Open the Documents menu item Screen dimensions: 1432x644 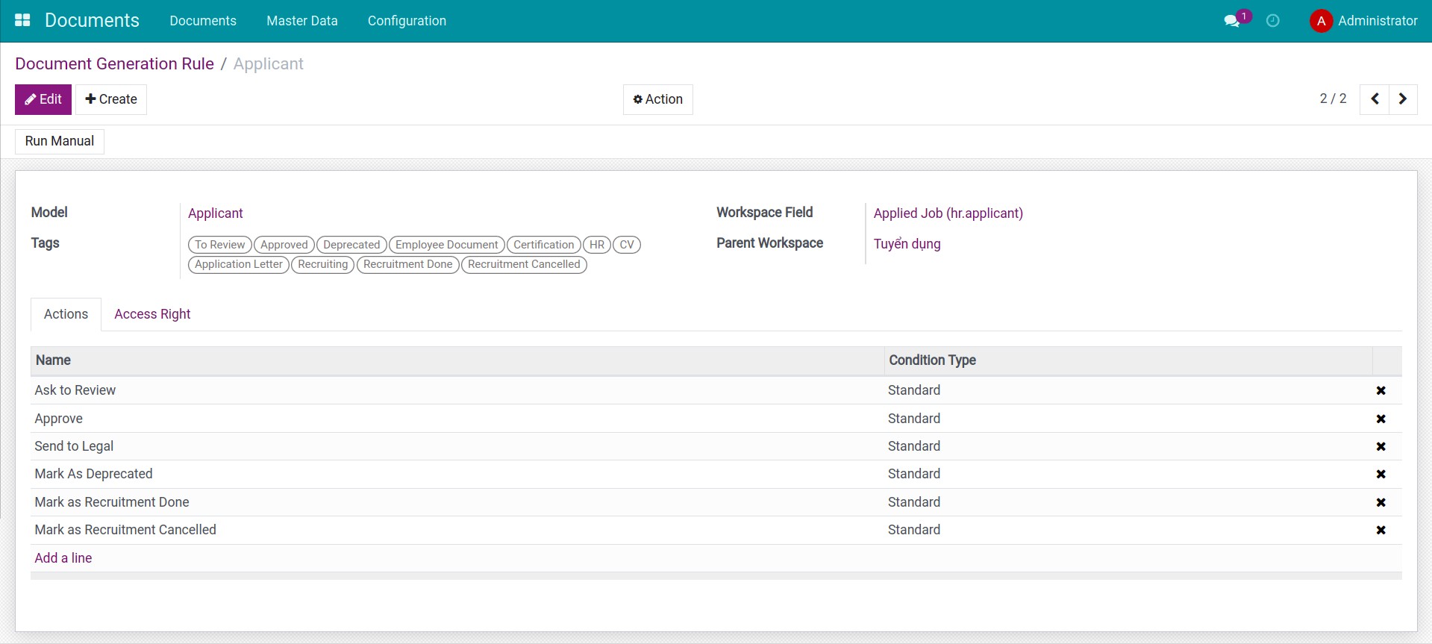203,21
